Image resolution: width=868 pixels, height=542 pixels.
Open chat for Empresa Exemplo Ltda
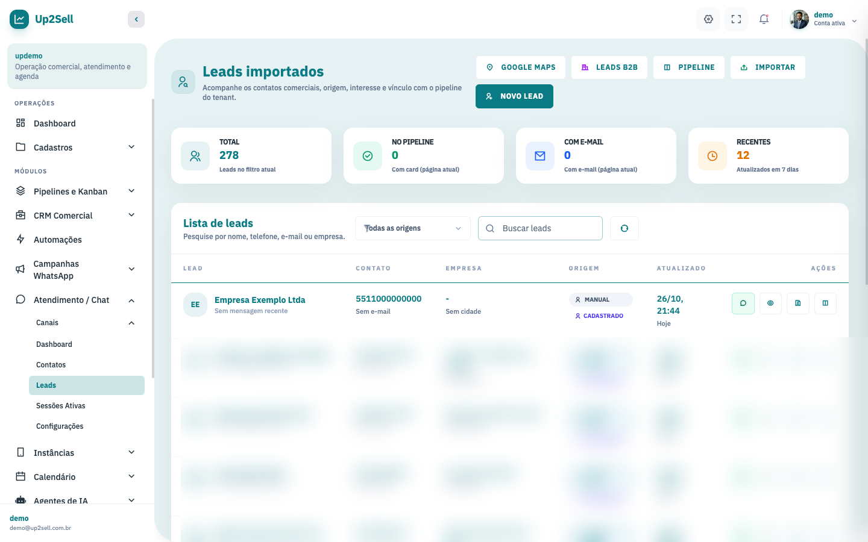point(743,303)
